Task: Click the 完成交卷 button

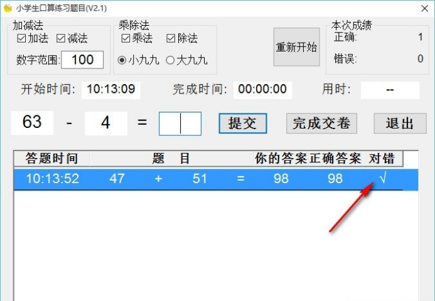Action: pyautogui.click(x=321, y=124)
